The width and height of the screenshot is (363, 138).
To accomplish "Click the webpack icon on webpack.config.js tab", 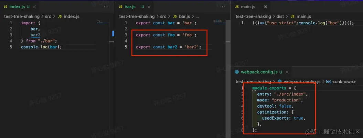I will (x=237, y=72).
